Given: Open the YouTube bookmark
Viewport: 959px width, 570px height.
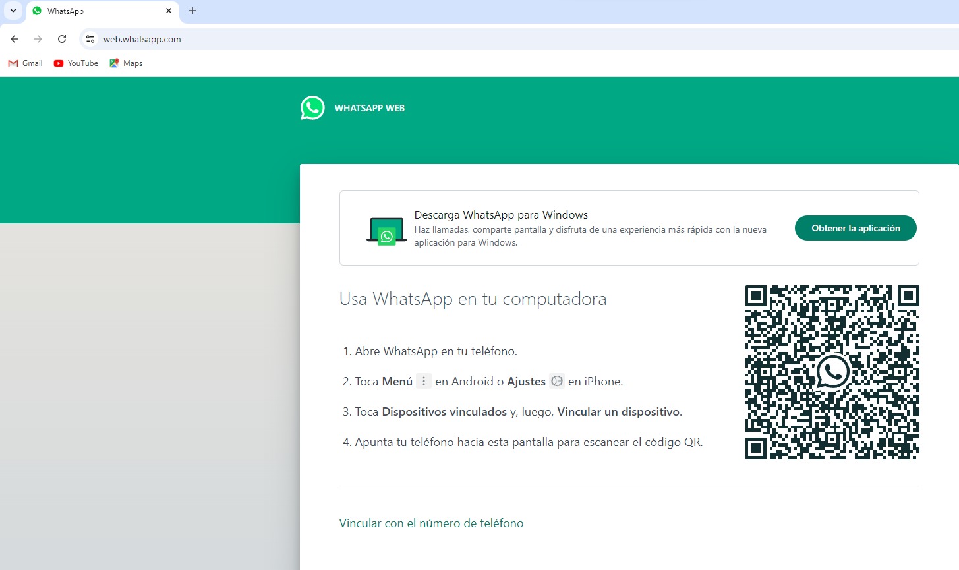Looking at the screenshot, I should click(75, 63).
